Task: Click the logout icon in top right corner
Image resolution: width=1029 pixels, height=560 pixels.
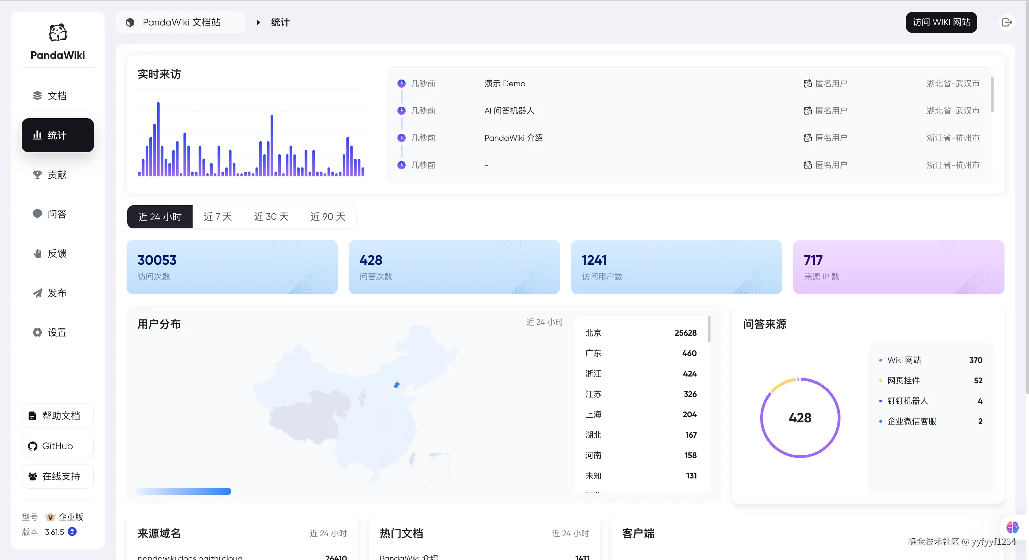Action: [x=1008, y=22]
